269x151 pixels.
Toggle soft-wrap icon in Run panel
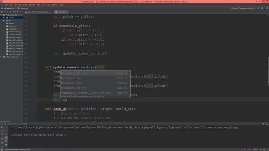click(6, 134)
